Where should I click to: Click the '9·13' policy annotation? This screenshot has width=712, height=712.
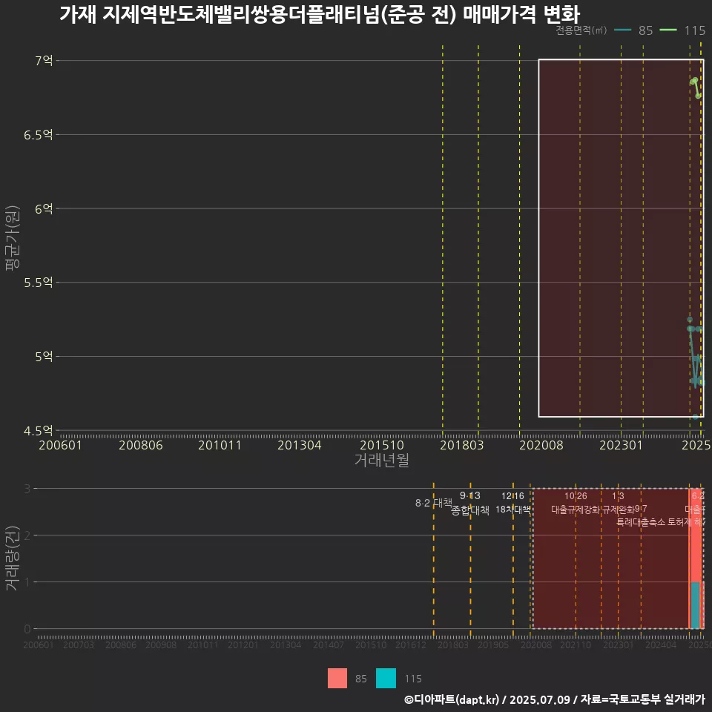coord(470,496)
